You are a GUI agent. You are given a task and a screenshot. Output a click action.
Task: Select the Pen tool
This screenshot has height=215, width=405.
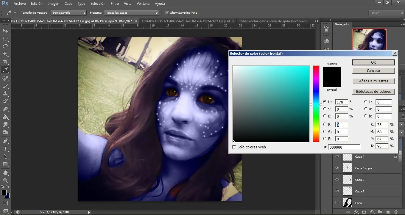pos(5,141)
